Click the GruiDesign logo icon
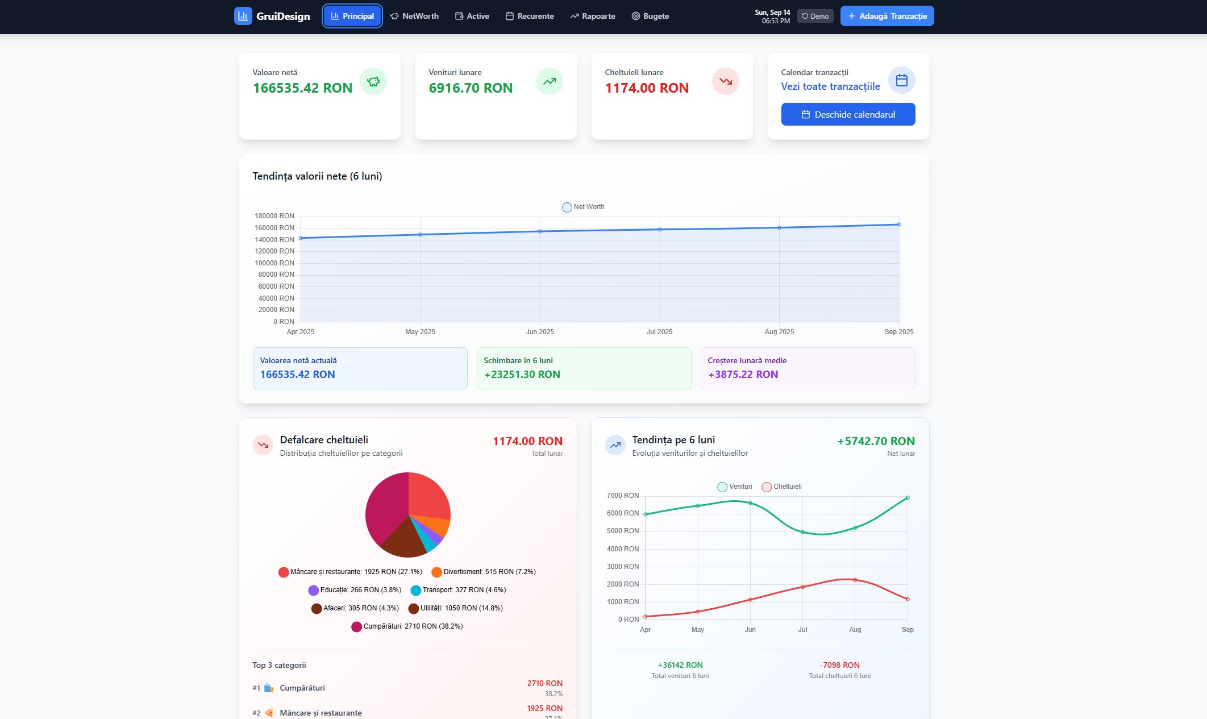This screenshot has height=719, width=1207. point(243,16)
